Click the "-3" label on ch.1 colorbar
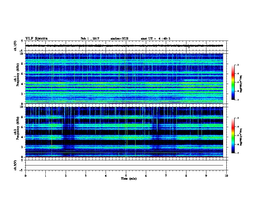Image resolution: width=255 pixels, height=197 pixels. point(237,65)
